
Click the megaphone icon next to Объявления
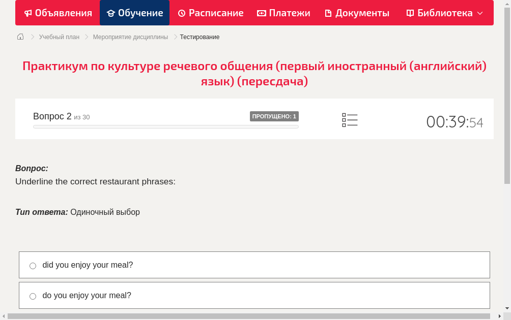pos(28,13)
